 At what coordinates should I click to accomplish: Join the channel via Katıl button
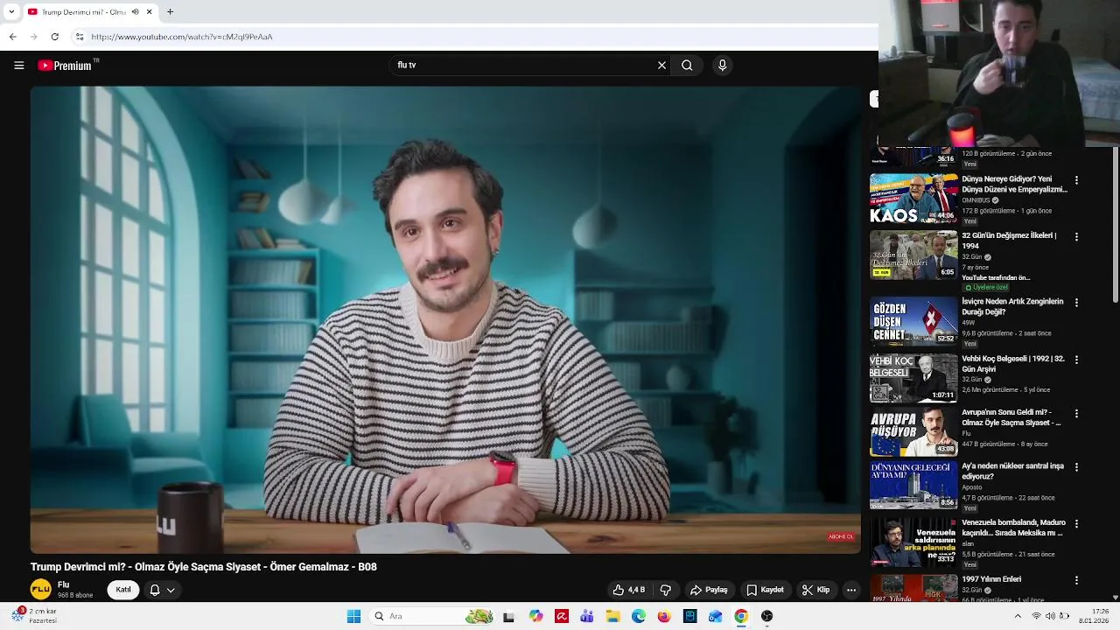click(x=123, y=590)
